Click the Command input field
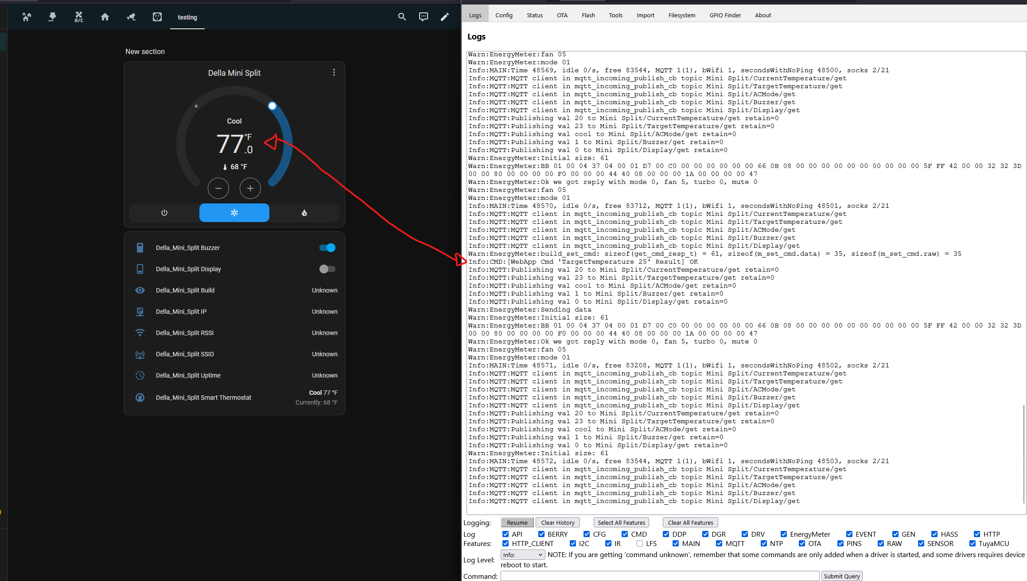 (x=659, y=576)
